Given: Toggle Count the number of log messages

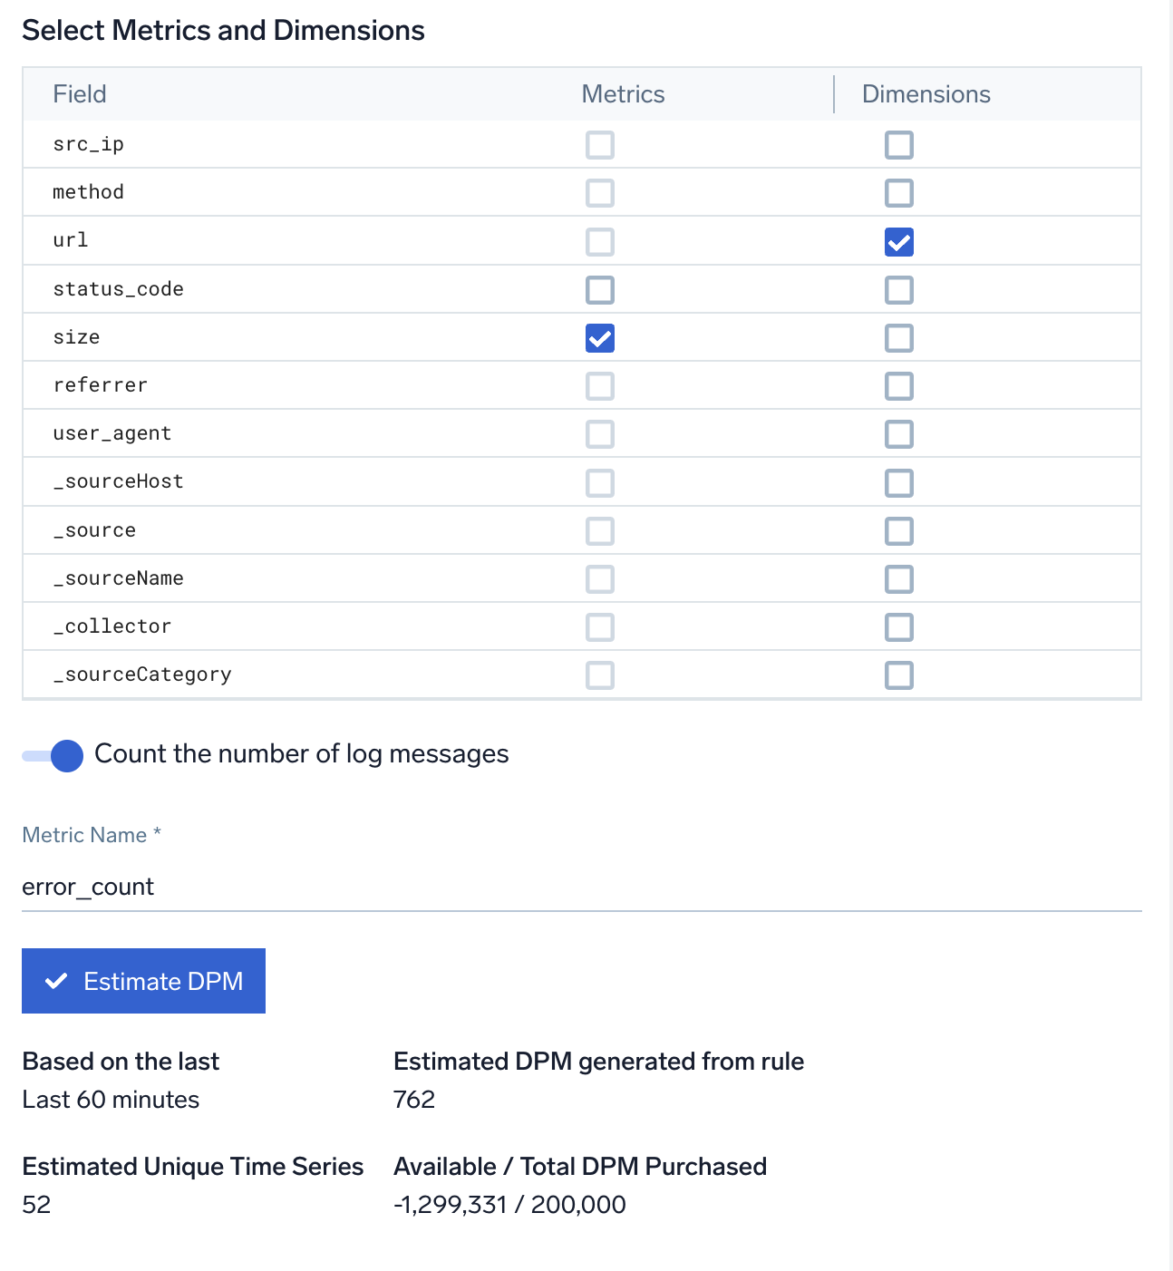Looking at the screenshot, I should 53,755.
